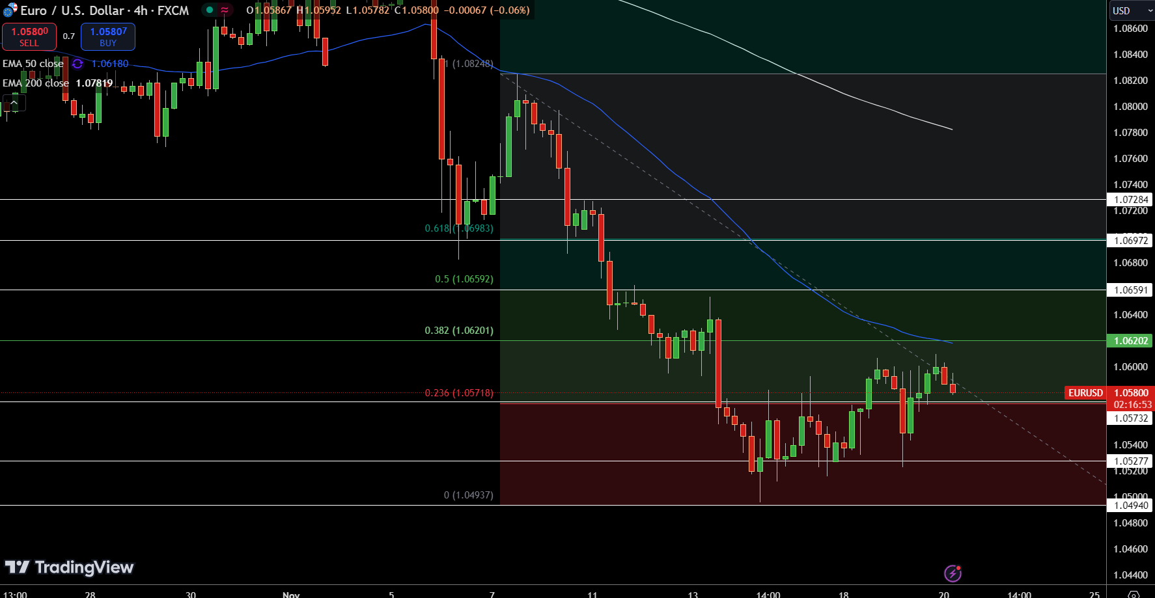1155x598 pixels.
Task: Click the 1.05800 current price tag
Action: click(1131, 393)
